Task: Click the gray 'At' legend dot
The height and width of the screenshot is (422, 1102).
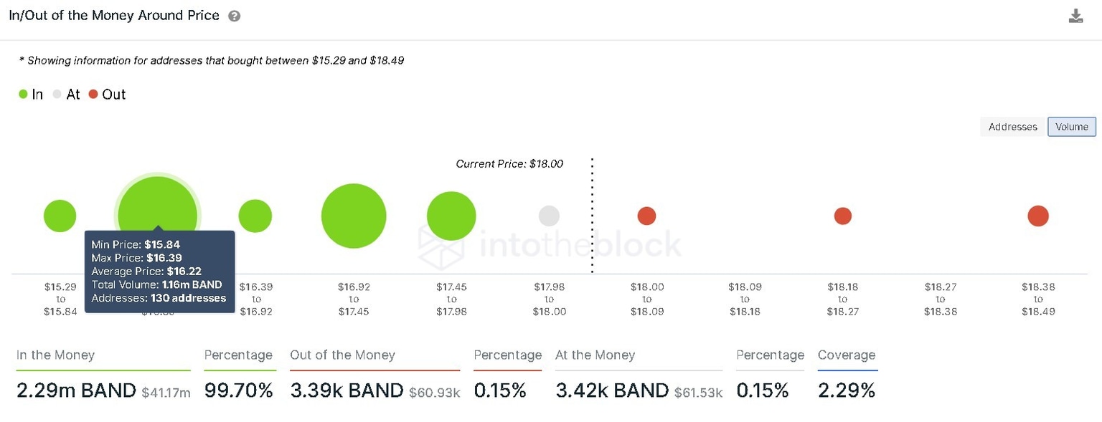Action: pyautogui.click(x=56, y=94)
